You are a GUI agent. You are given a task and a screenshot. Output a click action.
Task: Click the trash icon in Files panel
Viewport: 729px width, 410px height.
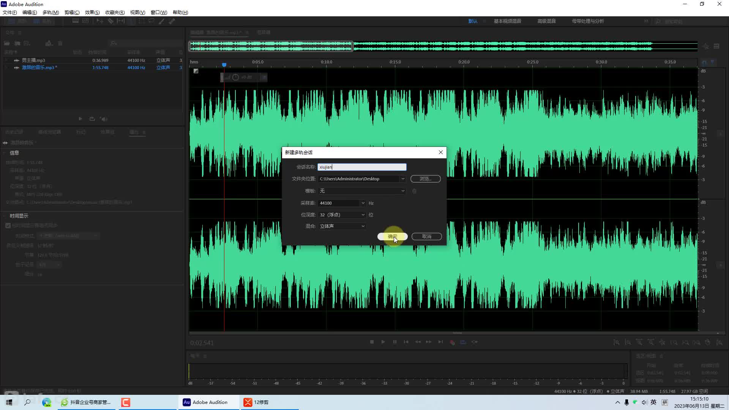point(60,43)
